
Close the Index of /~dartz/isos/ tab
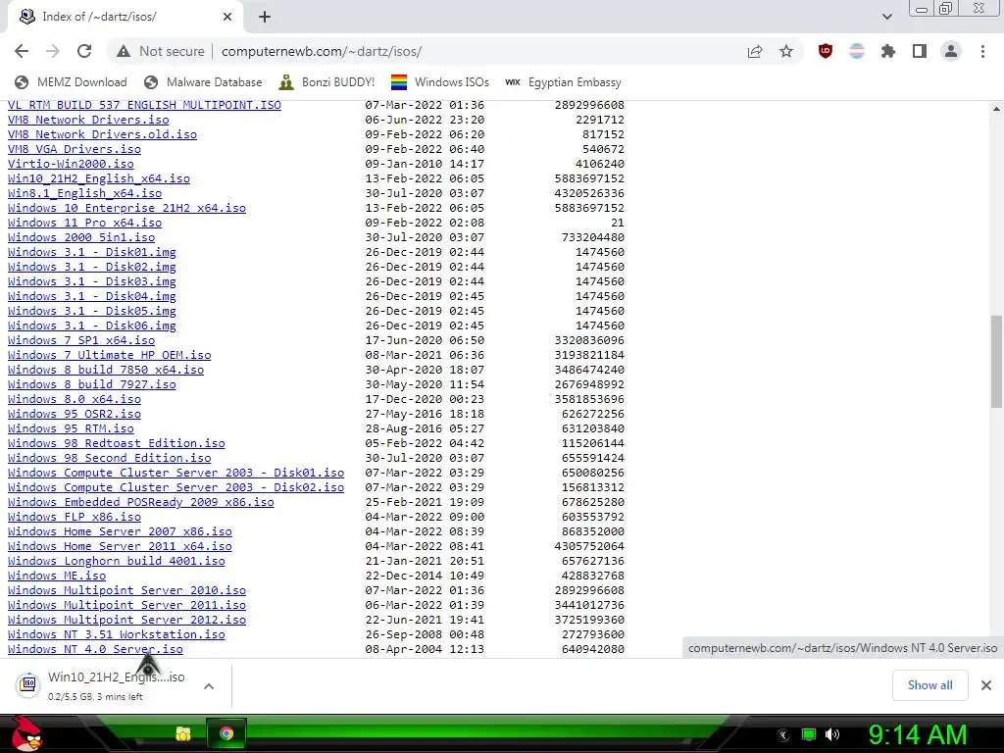pyautogui.click(x=227, y=17)
